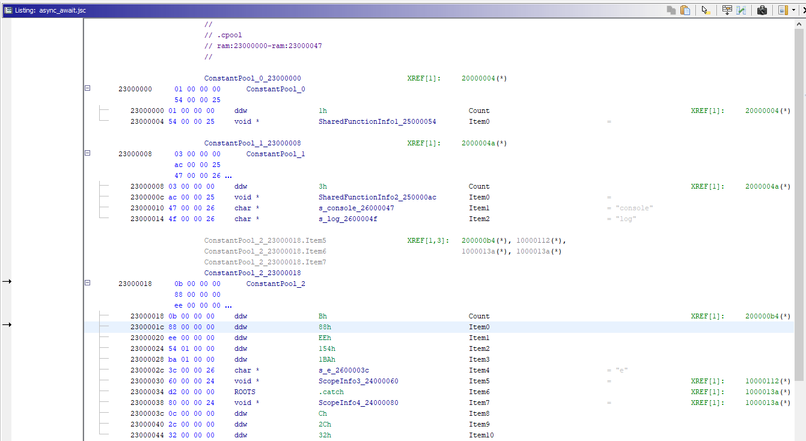Image resolution: width=806 pixels, height=441 pixels.
Task: Open the Diff View icon
Action: point(741,10)
